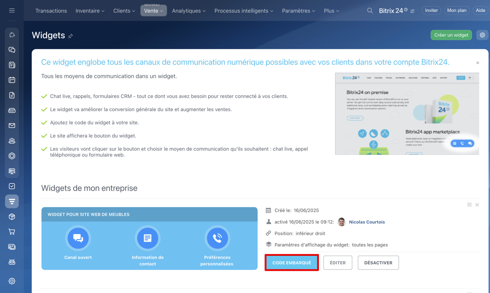This screenshot has width=490, height=293.
Task: Open Nicolas Courtois profile link
Action: pos(367,222)
